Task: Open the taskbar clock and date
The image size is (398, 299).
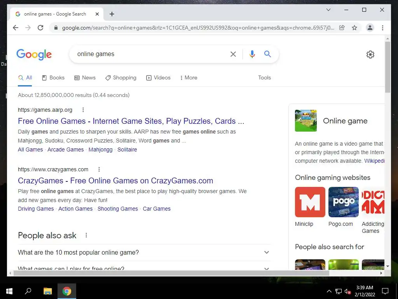Action: point(365,291)
